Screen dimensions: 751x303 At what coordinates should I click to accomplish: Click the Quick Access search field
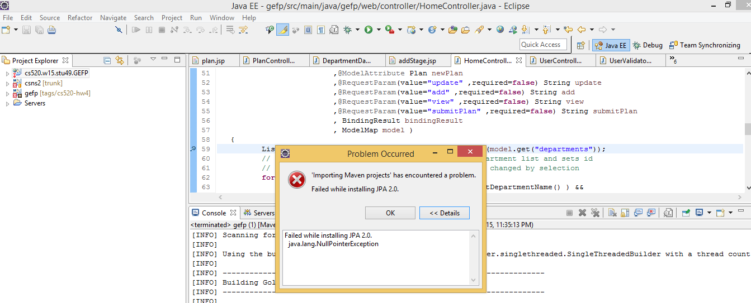click(x=542, y=45)
